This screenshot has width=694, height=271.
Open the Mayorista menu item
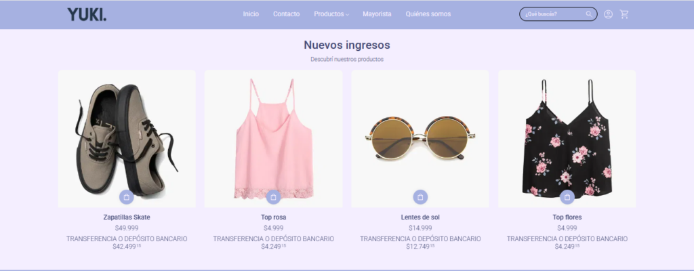click(377, 14)
